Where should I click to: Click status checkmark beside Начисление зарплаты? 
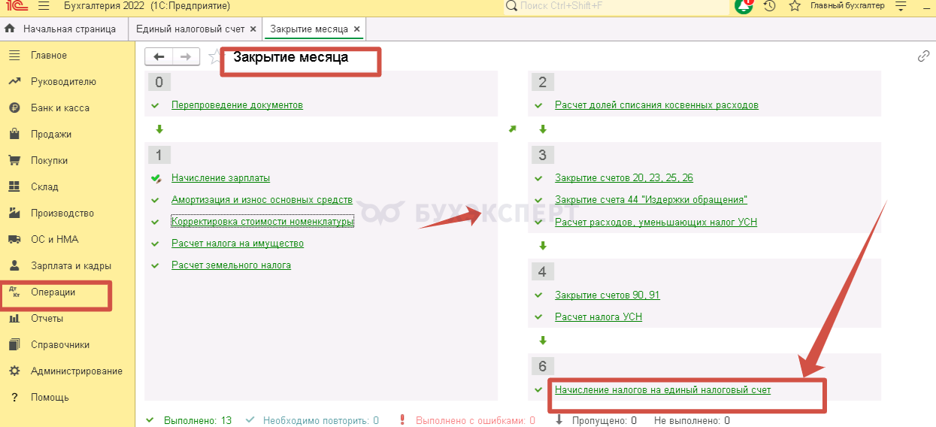tap(156, 178)
